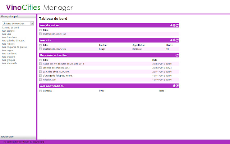
Task: Expand the Rechercher panel
Action: point(18,137)
